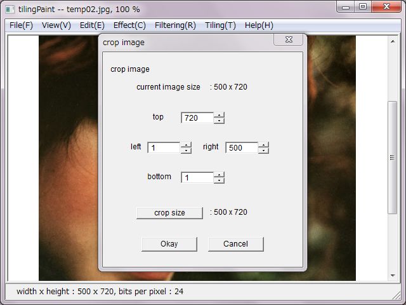Viewport: 406px width, 305px height.
Task: Open the Effect(C) menu
Action: (x=129, y=25)
